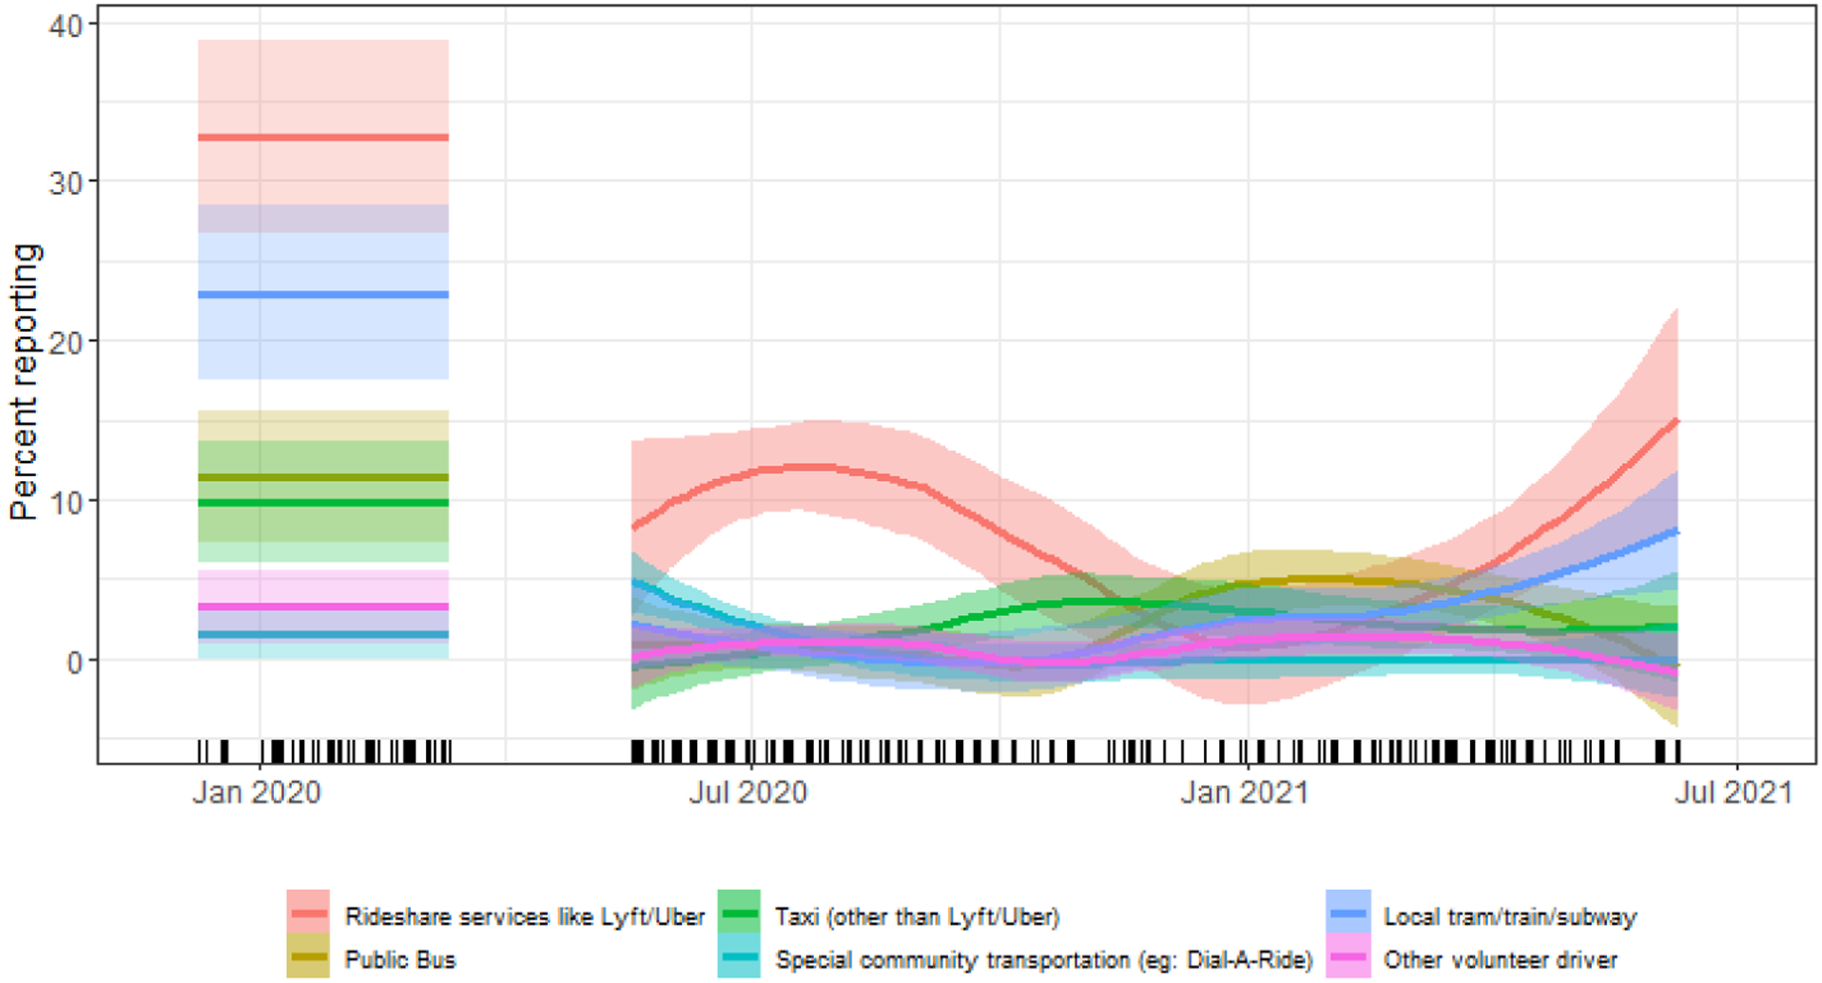Screen dimensions: 1822x983
Task: Select the 'Public Bus' legend label
Action: click(x=400, y=959)
